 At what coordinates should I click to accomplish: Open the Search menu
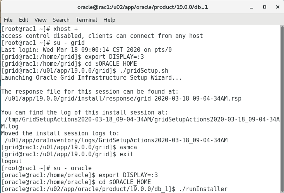pos(61,20)
